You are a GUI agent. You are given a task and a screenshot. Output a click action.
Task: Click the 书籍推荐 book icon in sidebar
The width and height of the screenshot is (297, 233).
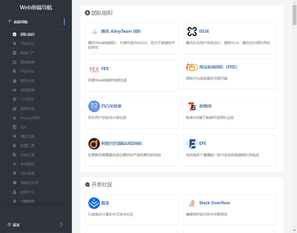click(x=14, y=201)
